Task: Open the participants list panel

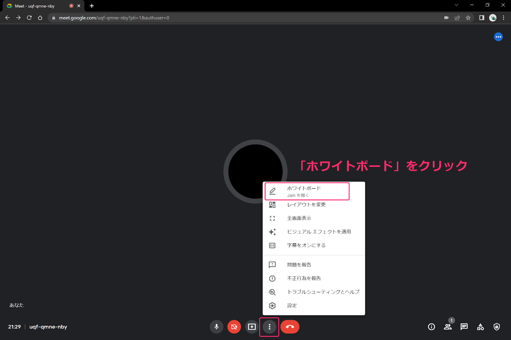Action: (447, 327)
